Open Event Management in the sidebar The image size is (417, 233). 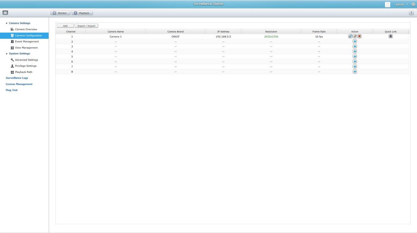(x=27, y=42)
